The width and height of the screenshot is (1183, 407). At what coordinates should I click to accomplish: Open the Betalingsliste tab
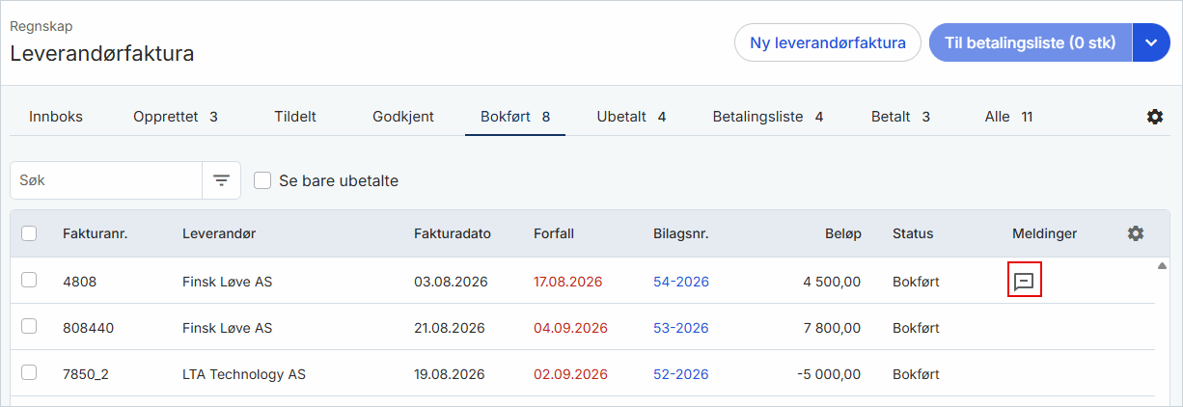[x=768, y=117]
